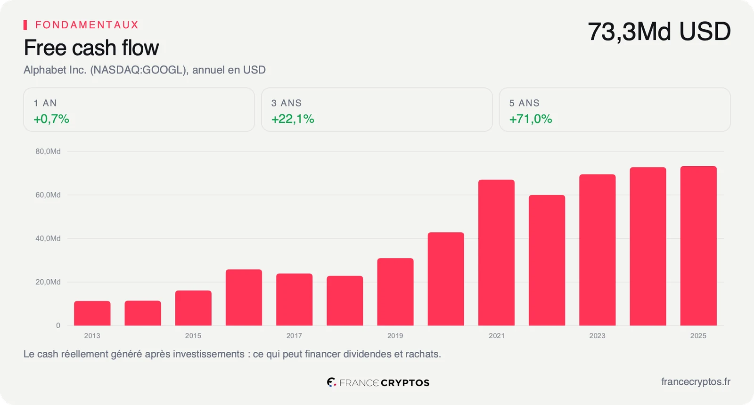The width and height of the screenshot is (754, 405).
Task: Click the FRANCE CRYPTOS brand text
Action: click(x=384, y=383)
